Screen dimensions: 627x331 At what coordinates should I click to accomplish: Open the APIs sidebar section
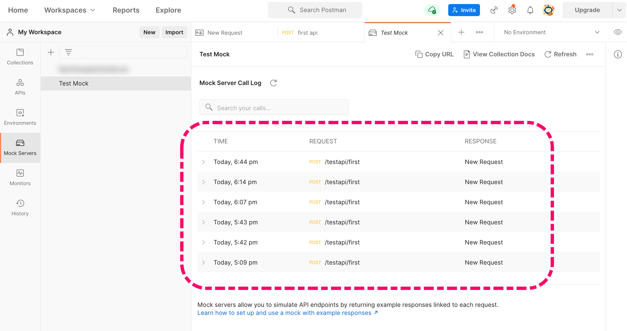point(20,87)
